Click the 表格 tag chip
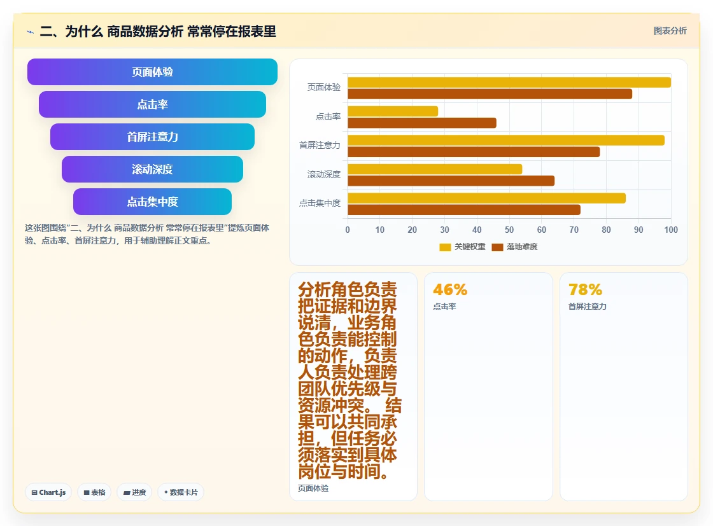This screenshot has width=713, height=526. pos(94,492)
